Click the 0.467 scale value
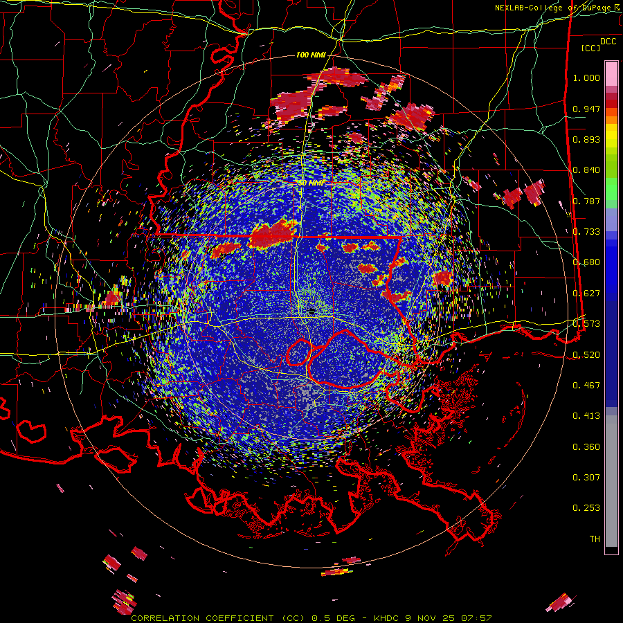 point(586,386)
